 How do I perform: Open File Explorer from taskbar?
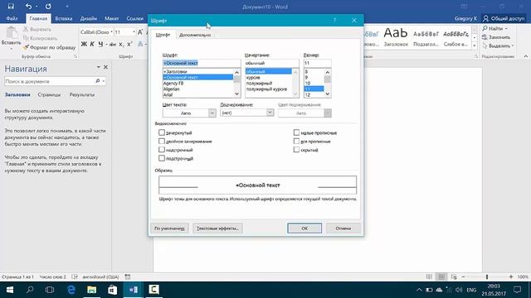[x=92, y=290]
